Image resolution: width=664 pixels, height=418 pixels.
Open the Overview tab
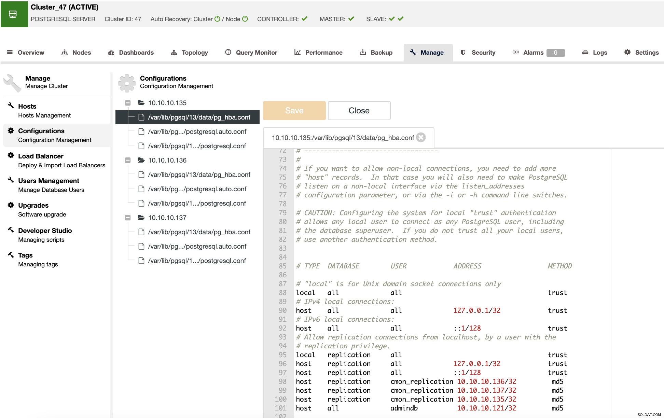pyautogui.click(x=26, y=53)
